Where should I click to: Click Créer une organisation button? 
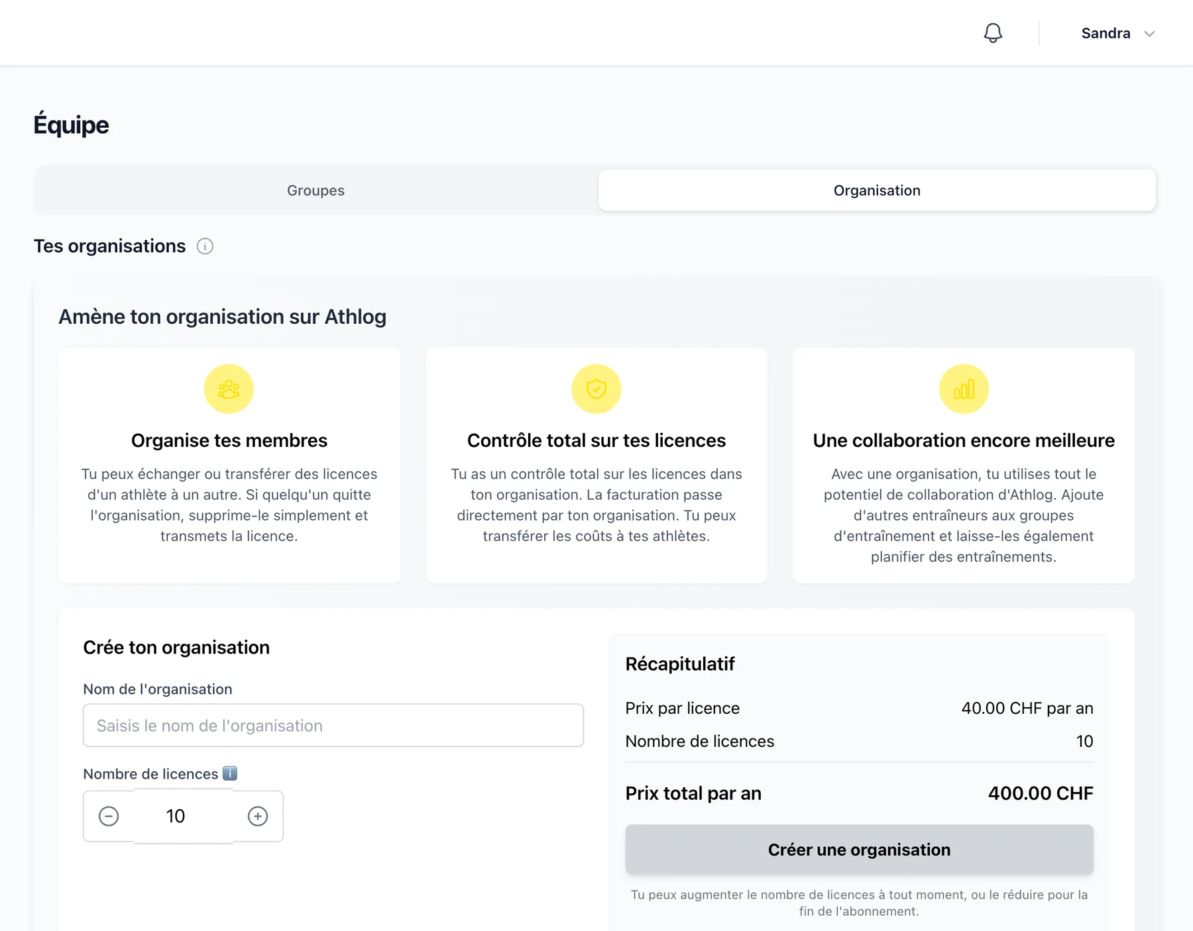click(859, 850)
